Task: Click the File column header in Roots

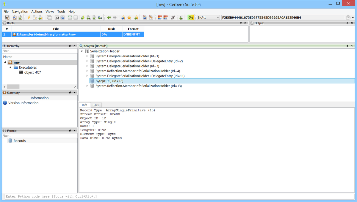Action: (56, 29)
